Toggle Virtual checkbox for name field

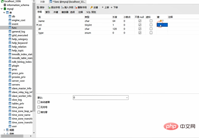[151, 21]
